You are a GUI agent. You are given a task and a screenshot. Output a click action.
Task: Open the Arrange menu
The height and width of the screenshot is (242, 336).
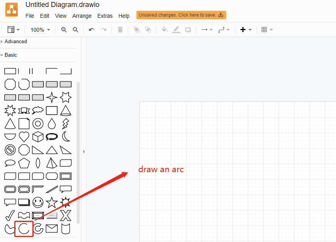(82, 16)
